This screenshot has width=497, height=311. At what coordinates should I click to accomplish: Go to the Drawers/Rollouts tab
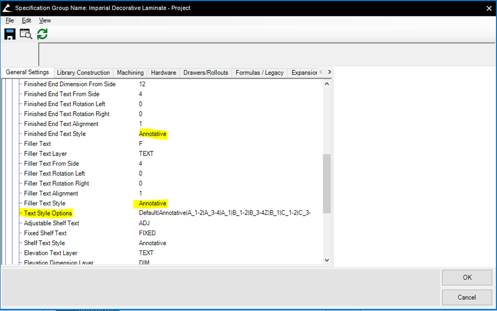pyautogui.click(x=205, y=73)
